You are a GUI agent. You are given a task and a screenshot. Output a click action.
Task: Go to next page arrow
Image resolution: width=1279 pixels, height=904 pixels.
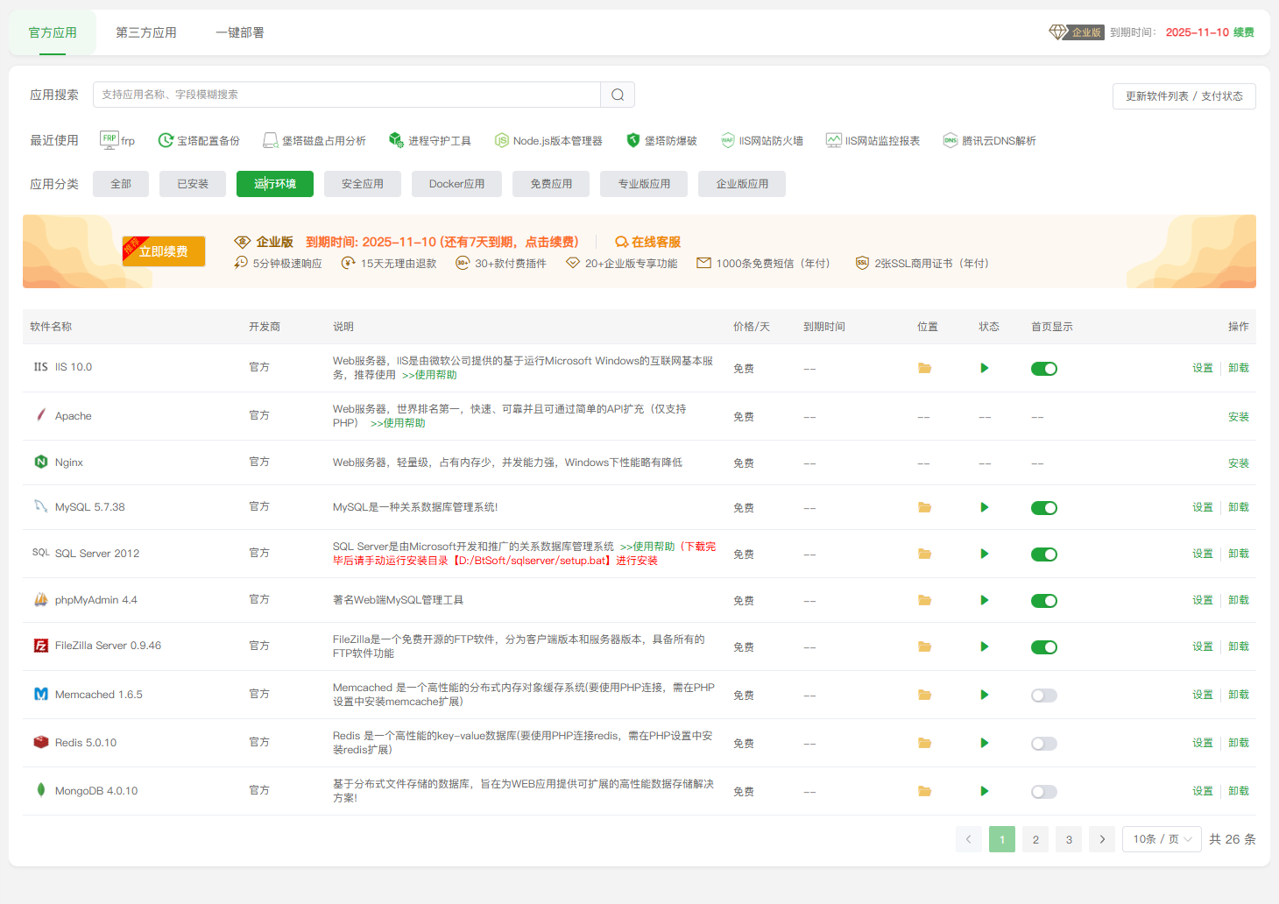(1102, 839)
